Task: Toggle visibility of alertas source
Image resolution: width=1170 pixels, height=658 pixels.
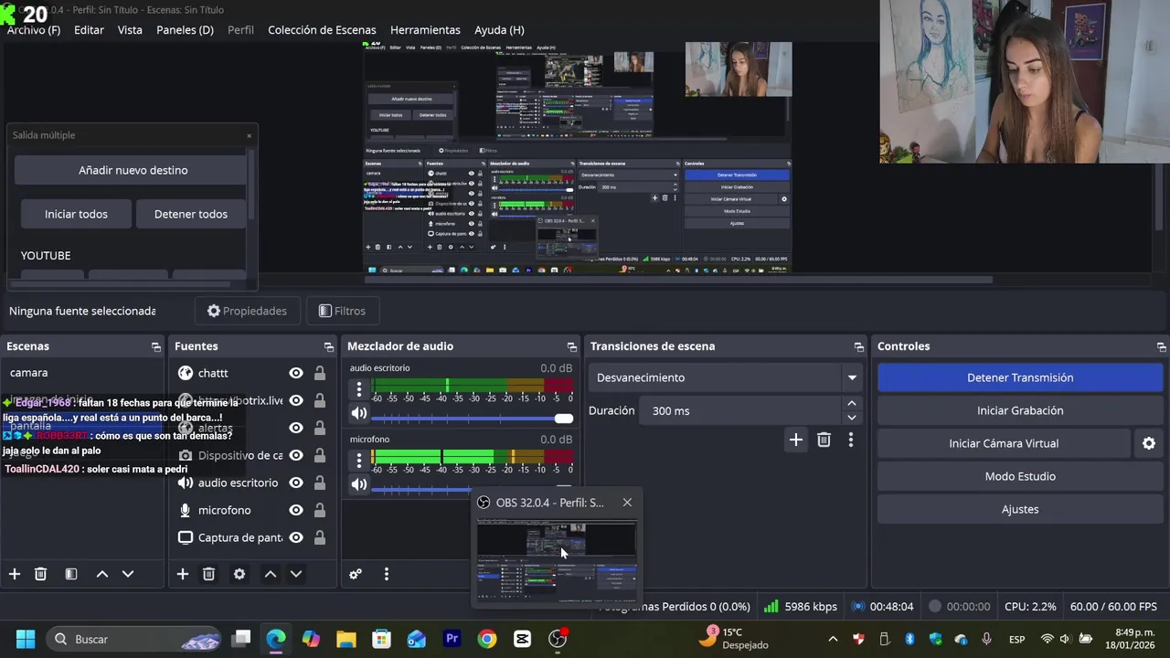Action: pos(296,428)
